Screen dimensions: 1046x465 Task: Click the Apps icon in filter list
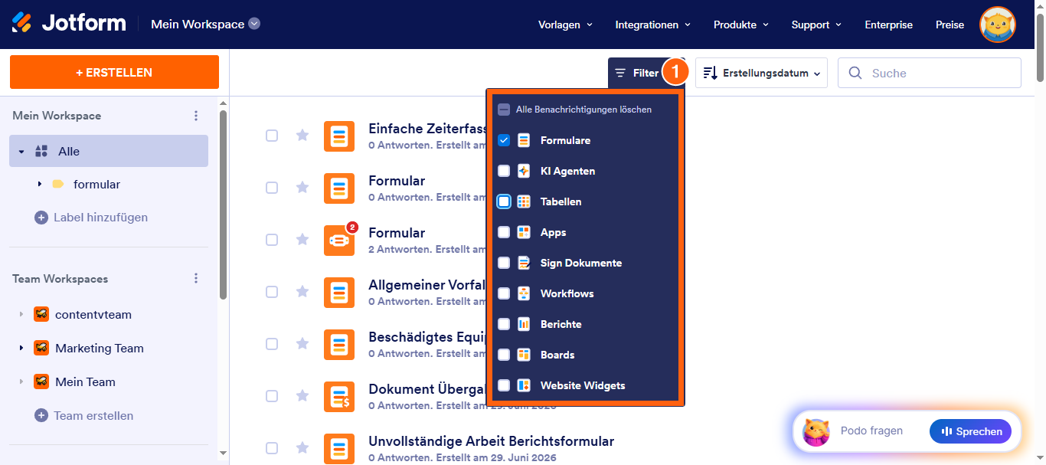point(524,232)
